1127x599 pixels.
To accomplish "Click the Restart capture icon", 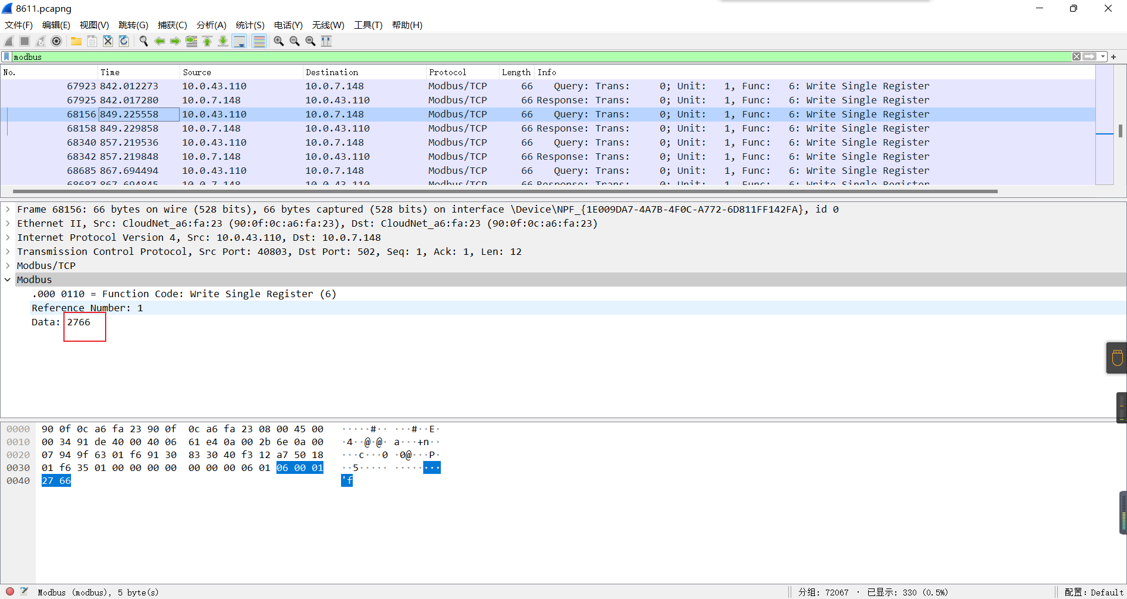I will [41, 41].
